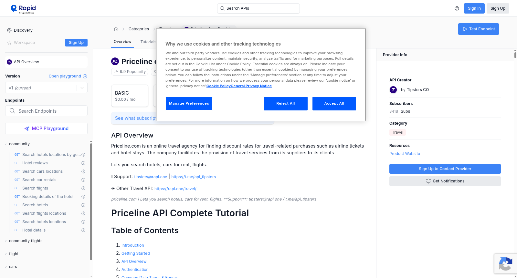The width and height of the screenshot is (517, 278).
Task: Open the General Privacy Notice link
Action: pyautogui.click(x=251, y=86)
